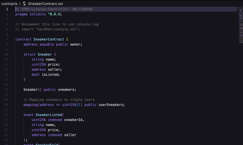Click closing brace of struct on line 15
The height and width of the screenshot is (145, 243).
[x=24, y=80]
